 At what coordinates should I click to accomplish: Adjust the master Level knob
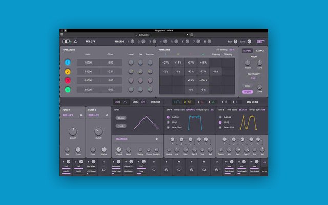coord(249,42)
